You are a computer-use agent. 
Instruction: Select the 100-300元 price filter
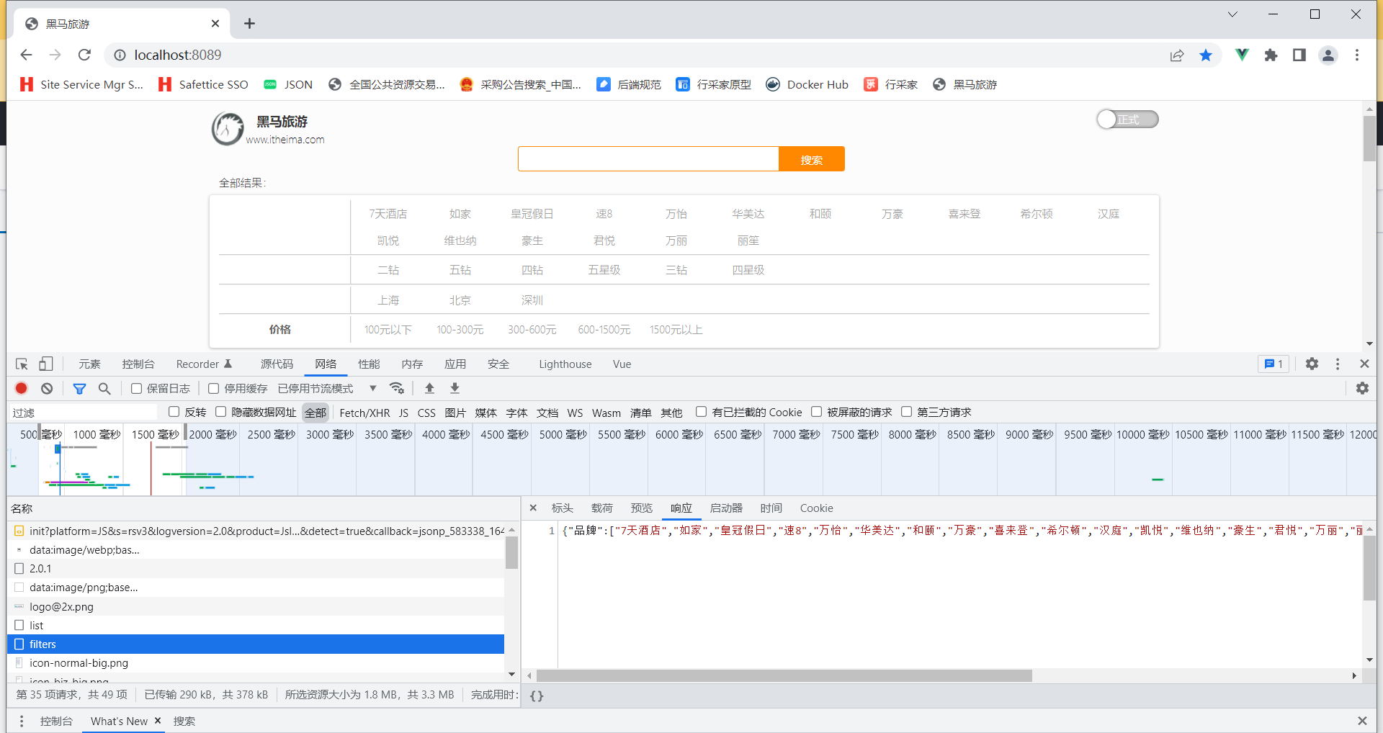[x=460, y=329]
